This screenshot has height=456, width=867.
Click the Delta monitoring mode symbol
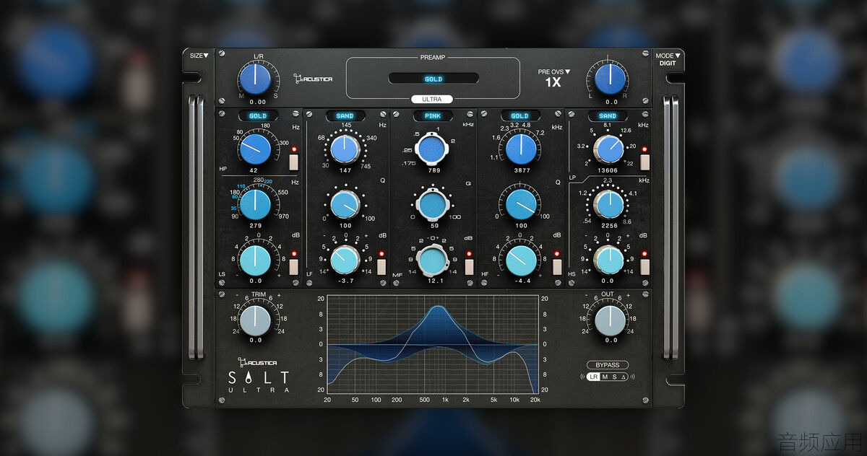[x=624, y=377]
